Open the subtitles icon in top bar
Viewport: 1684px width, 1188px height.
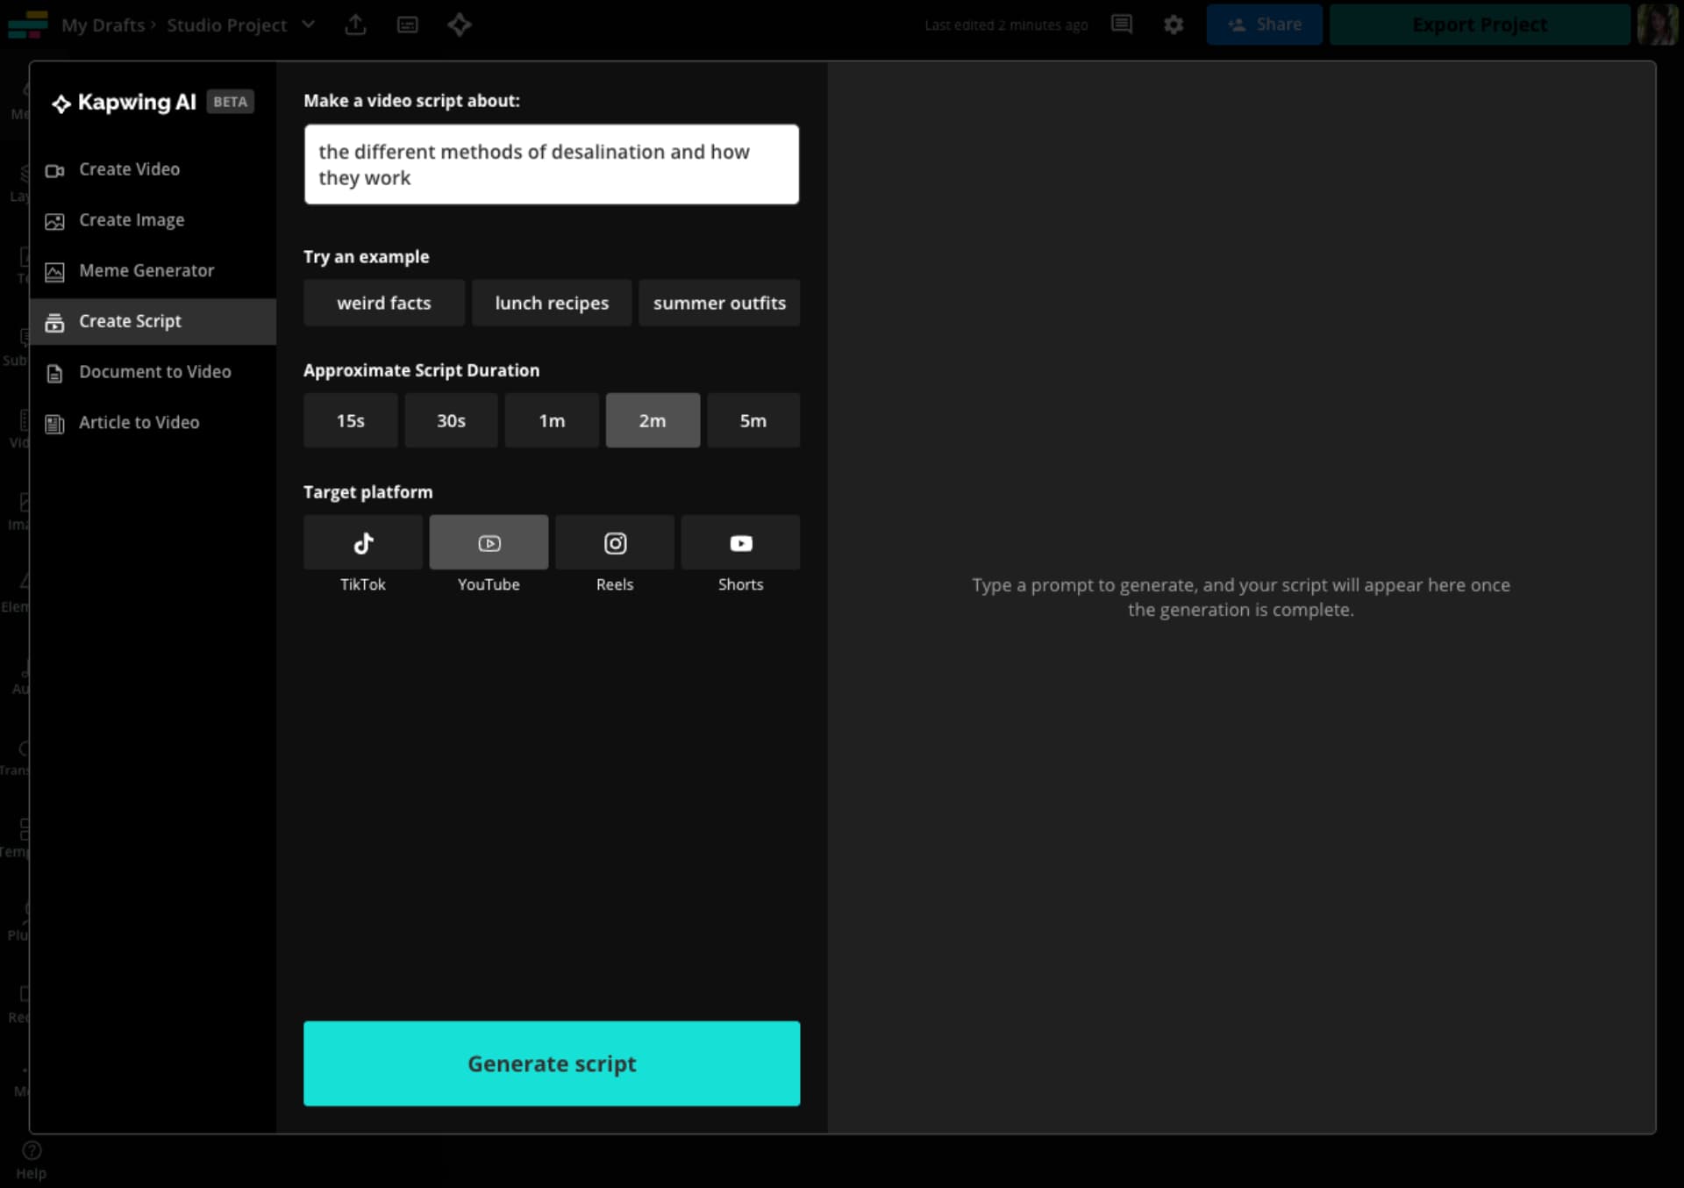408,25
